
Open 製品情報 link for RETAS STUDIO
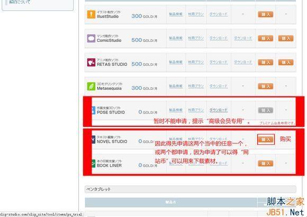(x=176, y=62)
